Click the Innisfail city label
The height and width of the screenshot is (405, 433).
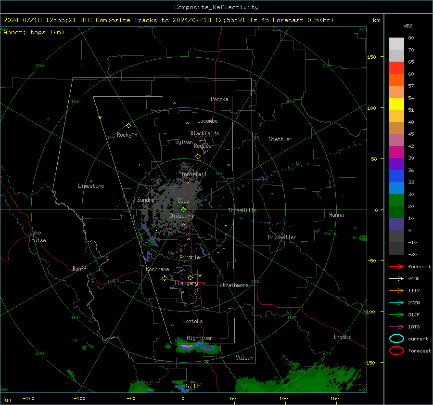194,174
